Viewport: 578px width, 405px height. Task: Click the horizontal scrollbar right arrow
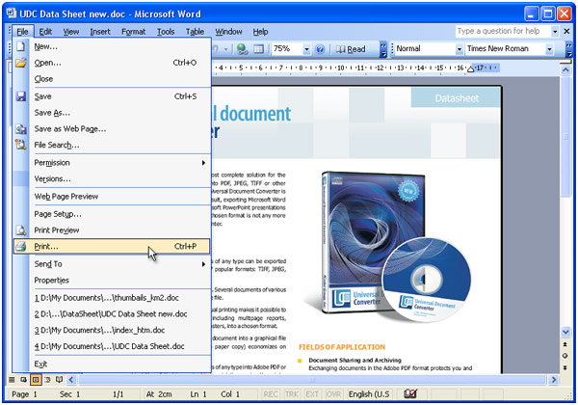pyautogui.click(x=553, y=380)
